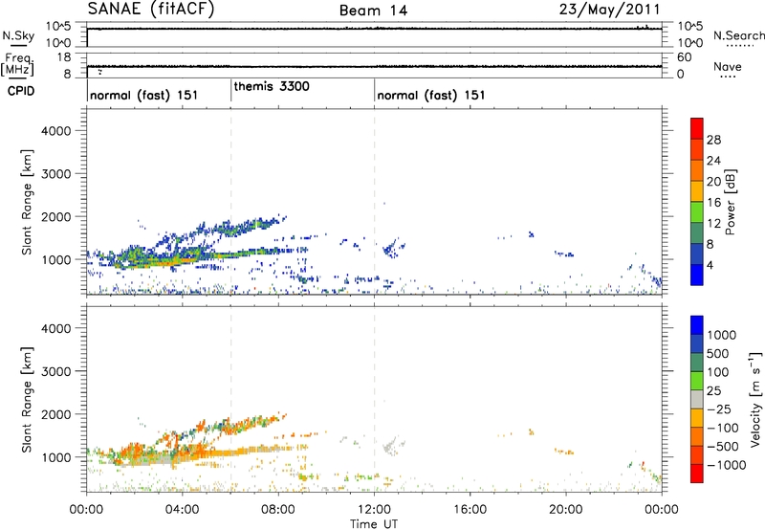Select the Beam 14 heading
Screen dimensions: 765x530
pyautogui.click(x=373, y=11)
